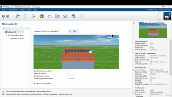Screen dimensions: 172x97
Task: Click the PV*SOL app icon in title bar
Action: (x=1, y=7)
